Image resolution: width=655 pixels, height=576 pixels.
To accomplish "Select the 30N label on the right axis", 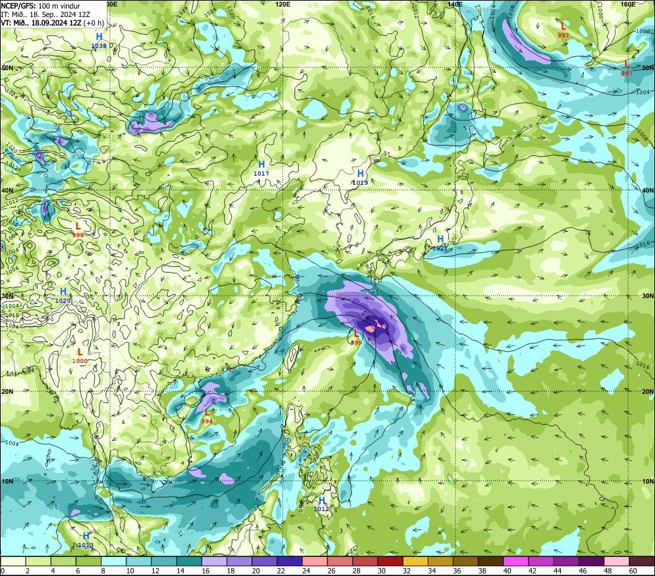I will click(648, 296).
